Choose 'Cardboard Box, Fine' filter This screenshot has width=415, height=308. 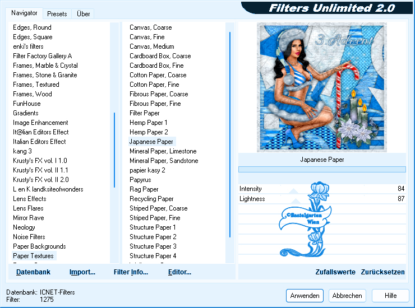(x=156, y=66)
